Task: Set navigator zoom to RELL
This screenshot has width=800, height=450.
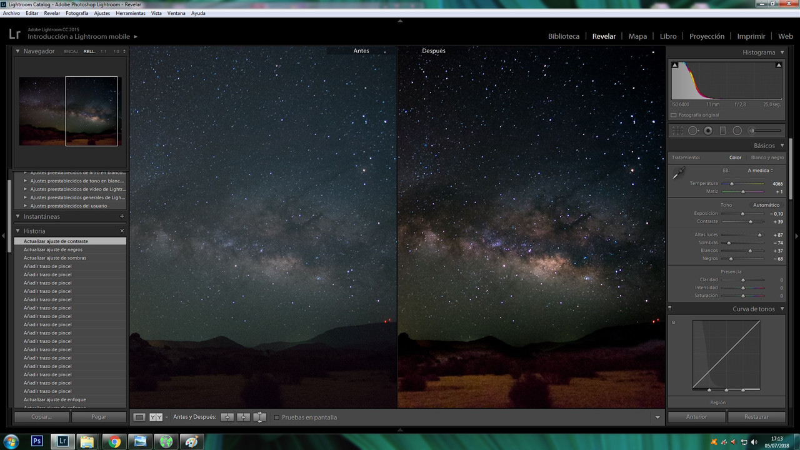Action: point(89,51)
